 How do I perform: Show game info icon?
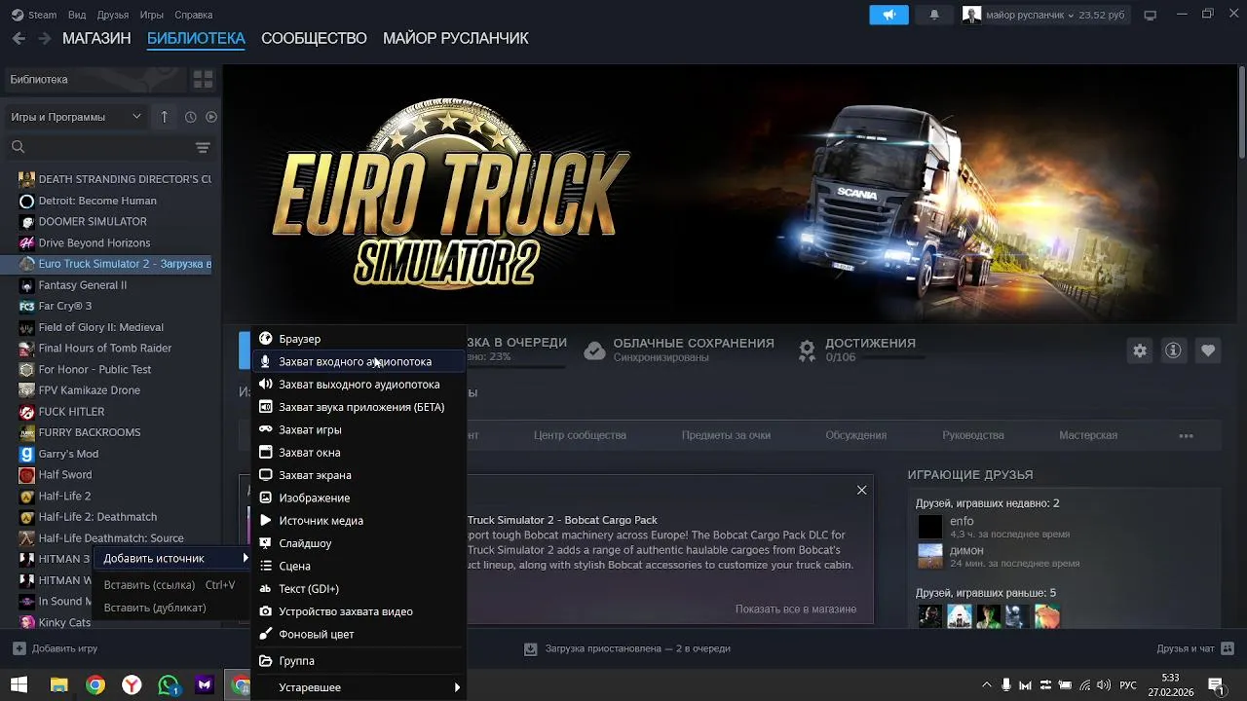tap(1173, 350)
